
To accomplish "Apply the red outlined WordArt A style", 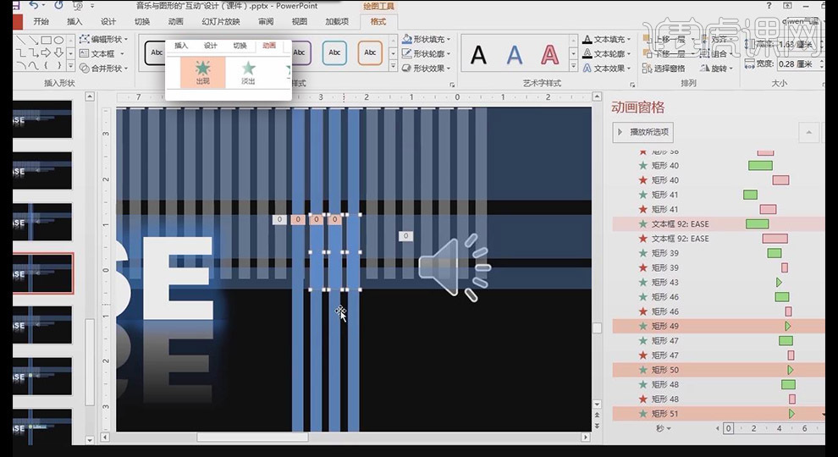I will pos(550,56).
